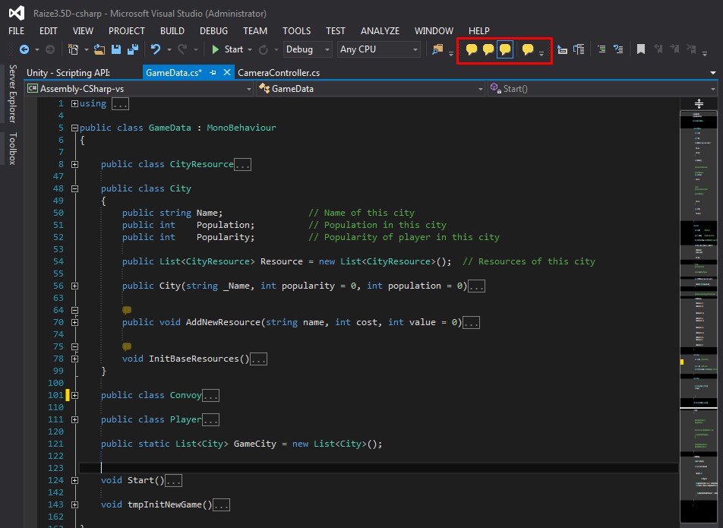Viewport: 723px width, 528px height.
Task: Click the Save All icon
Action: tap(132, 49)
